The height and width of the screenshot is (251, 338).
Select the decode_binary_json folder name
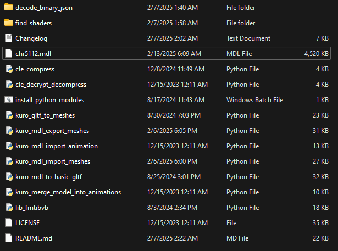pos(44,8)
